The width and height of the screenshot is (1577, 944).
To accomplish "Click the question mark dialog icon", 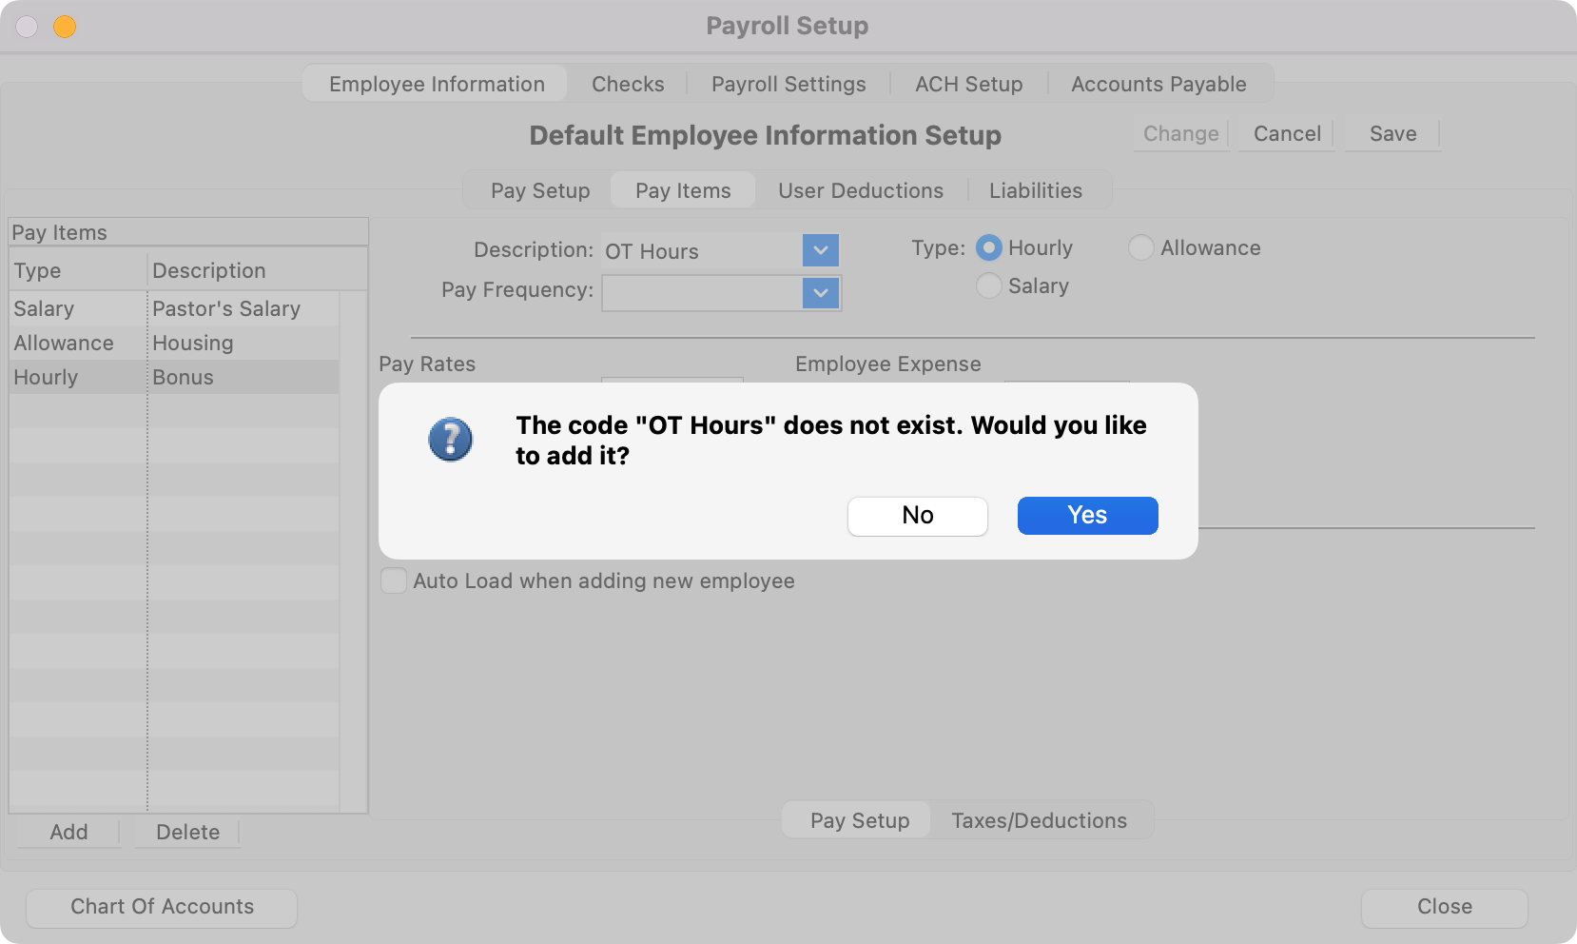I will 450,440.
